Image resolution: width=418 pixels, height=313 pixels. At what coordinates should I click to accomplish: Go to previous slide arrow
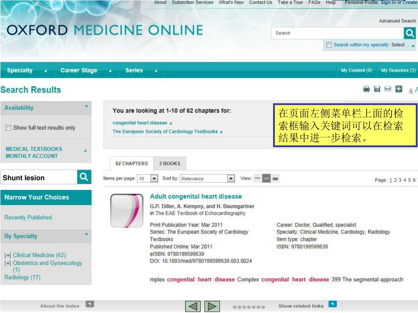tap(193, 306)
